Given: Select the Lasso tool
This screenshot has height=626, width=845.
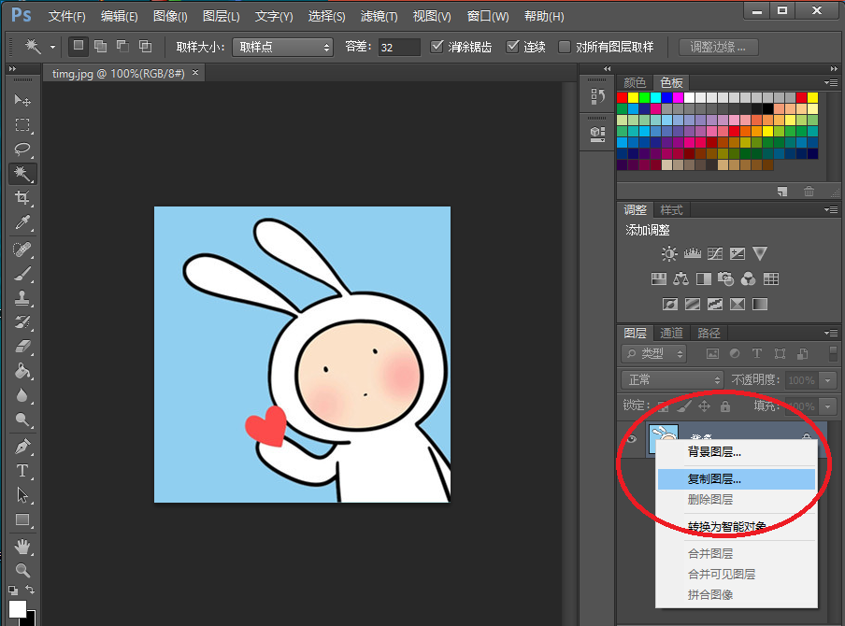Looking at the screenshot, I should coord(22,149).
